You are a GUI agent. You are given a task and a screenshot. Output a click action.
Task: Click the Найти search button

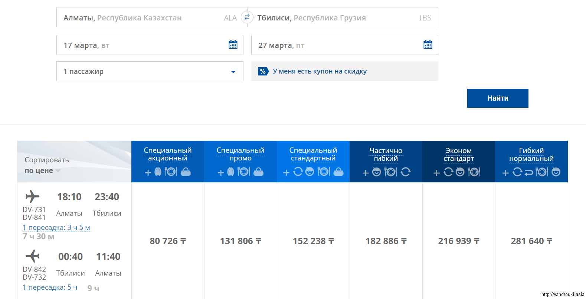(x=498, y=98)
